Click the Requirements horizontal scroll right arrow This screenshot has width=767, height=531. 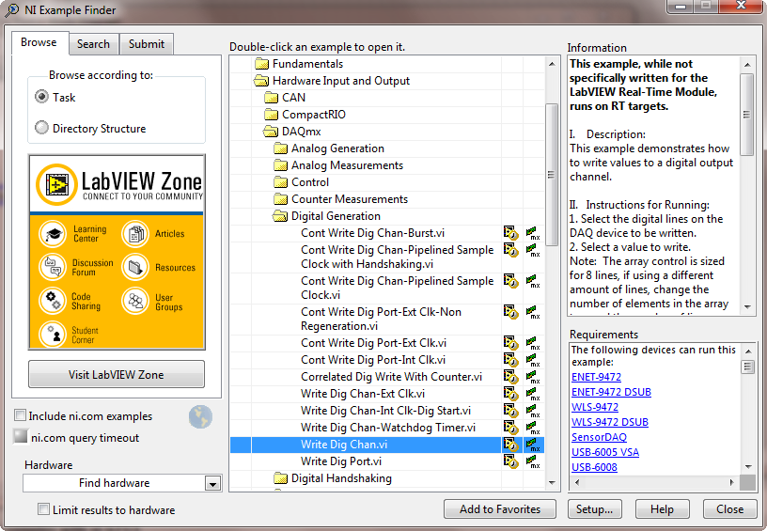(732, 482)
